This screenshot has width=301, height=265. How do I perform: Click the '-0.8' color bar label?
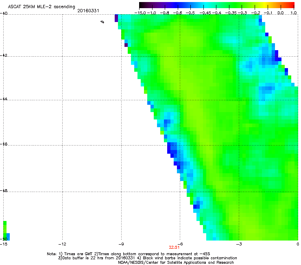(x=164, y=13)
